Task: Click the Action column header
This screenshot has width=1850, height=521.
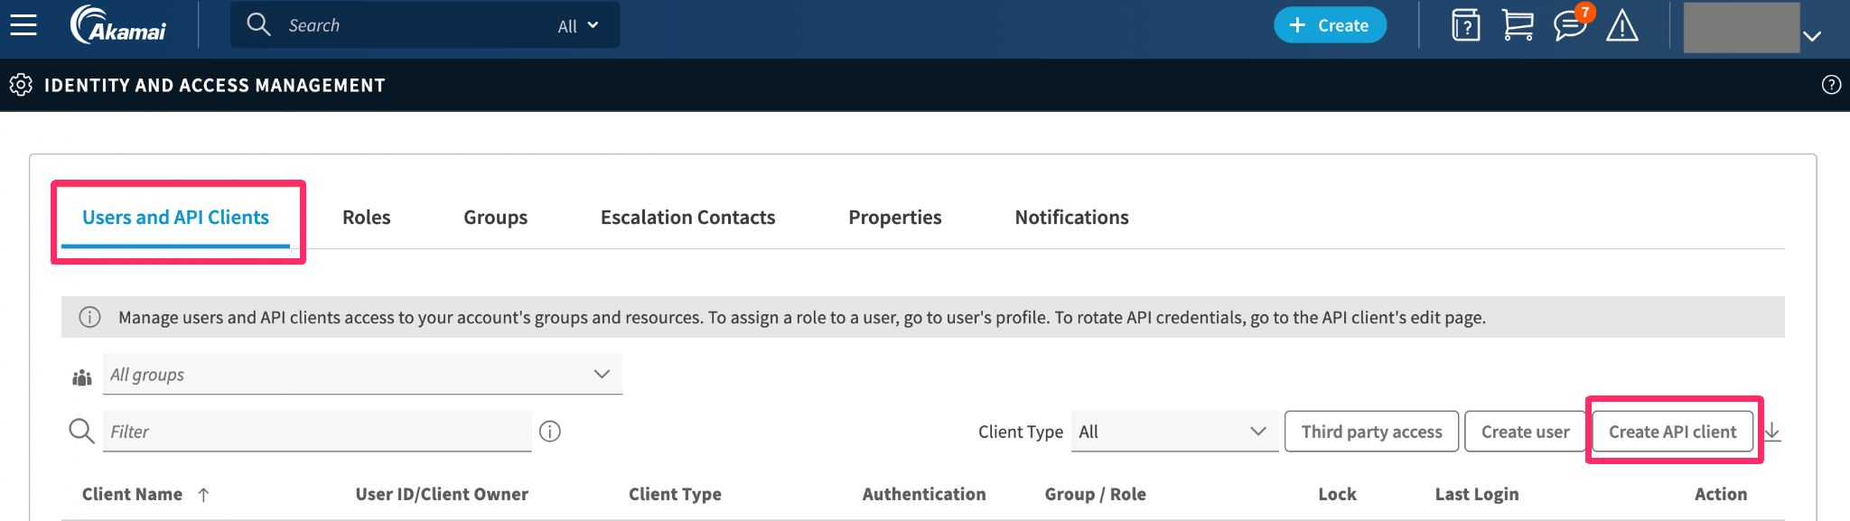Action: pyautogui.click(x=1721, y=494)
